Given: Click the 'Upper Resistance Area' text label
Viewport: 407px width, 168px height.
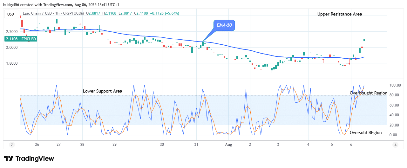Looking at the screenshot, I should coord(340,14).
